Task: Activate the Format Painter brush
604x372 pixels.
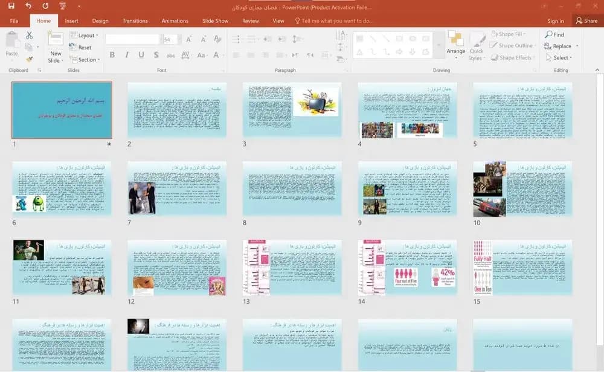Action: pyautogui.click(x=29, y=59)
